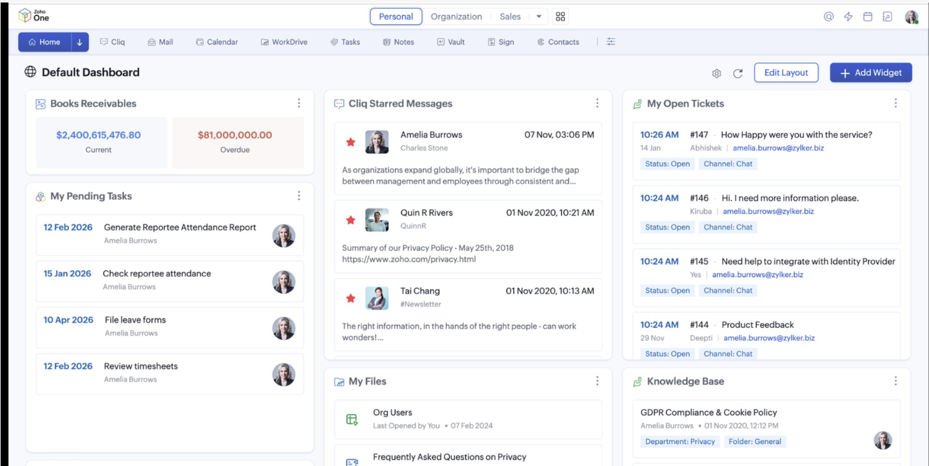Viewport: 929px width, 466px height.
Task: Unstar the Amelia Burrows Cliq message
Action: coord(351,142)
